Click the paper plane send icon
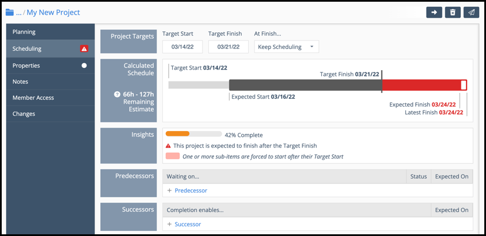This screenshot has width=486, height=236. click(x=471, y=13)
